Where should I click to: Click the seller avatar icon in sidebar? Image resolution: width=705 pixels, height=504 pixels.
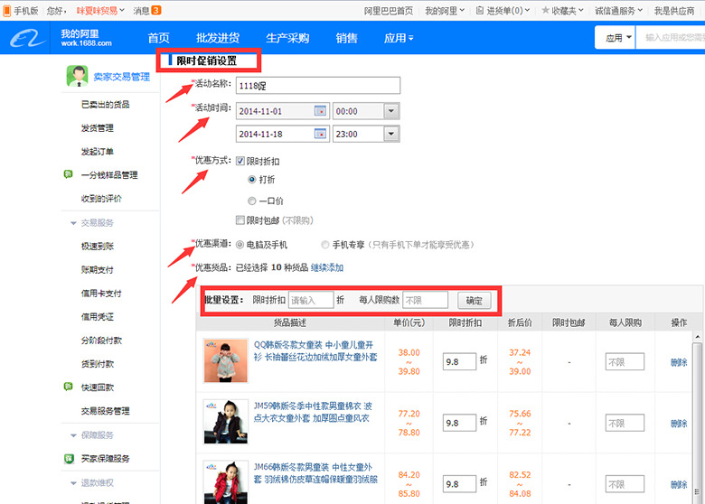pyautogui.click(x=80, y=76)
